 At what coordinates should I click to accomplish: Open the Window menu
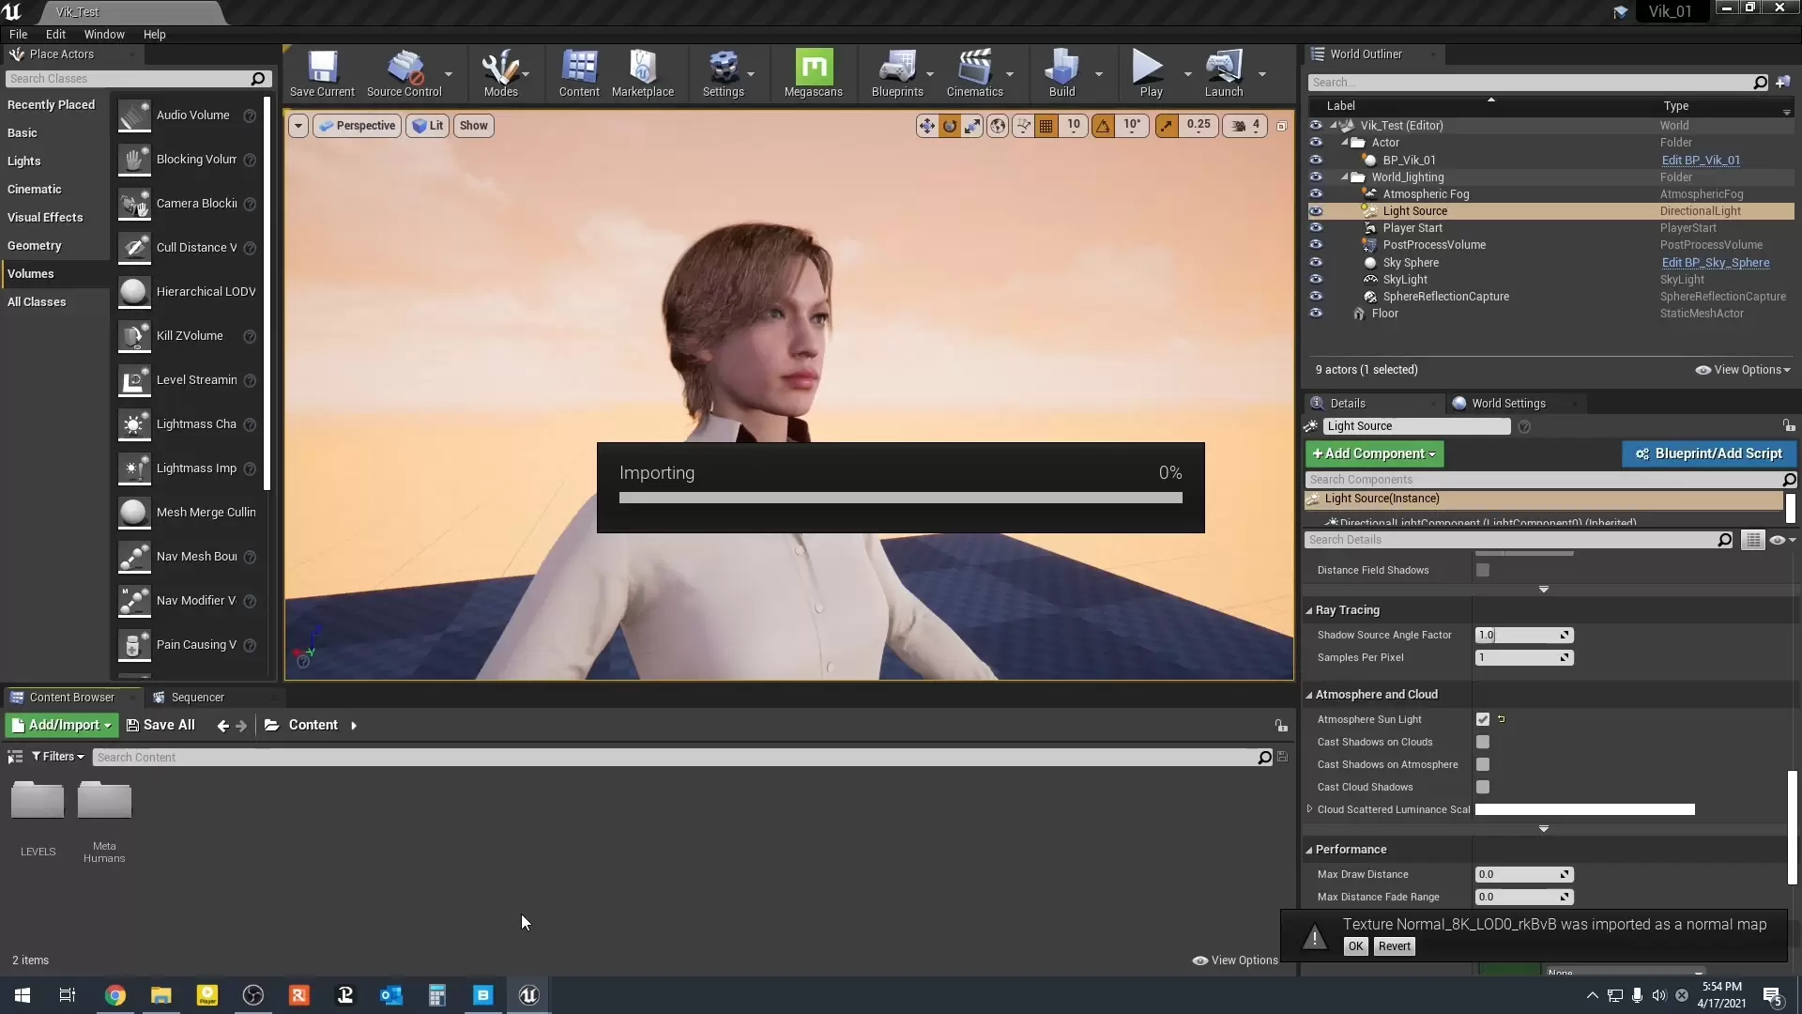pyautogui.click(x=103, y=34)
